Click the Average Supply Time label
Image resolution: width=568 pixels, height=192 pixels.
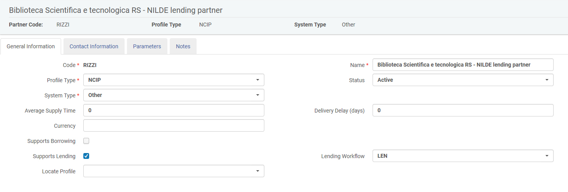pyautogui.click(x=50, y=111)
